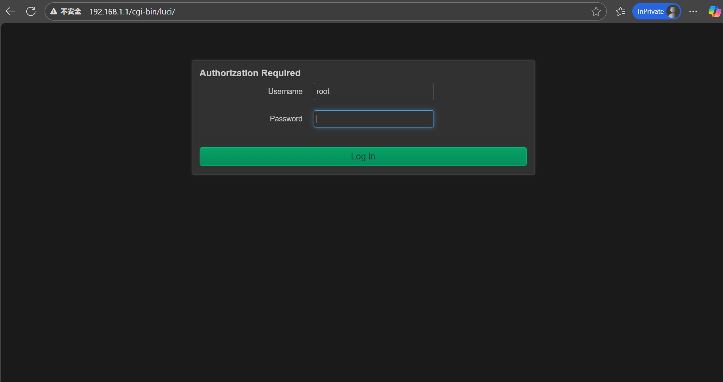Viewport: 723px width, 382px height.
Task: Open the Copilot sidebar in Edge
Action: [x=714, y=11]
